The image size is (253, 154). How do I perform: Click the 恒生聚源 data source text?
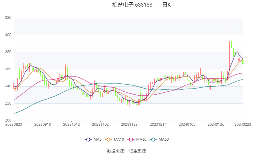138,151
